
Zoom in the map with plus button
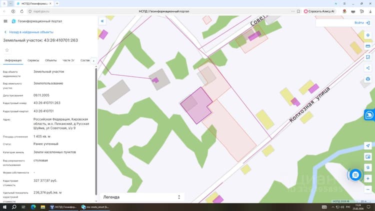click(x=368, y=178)
